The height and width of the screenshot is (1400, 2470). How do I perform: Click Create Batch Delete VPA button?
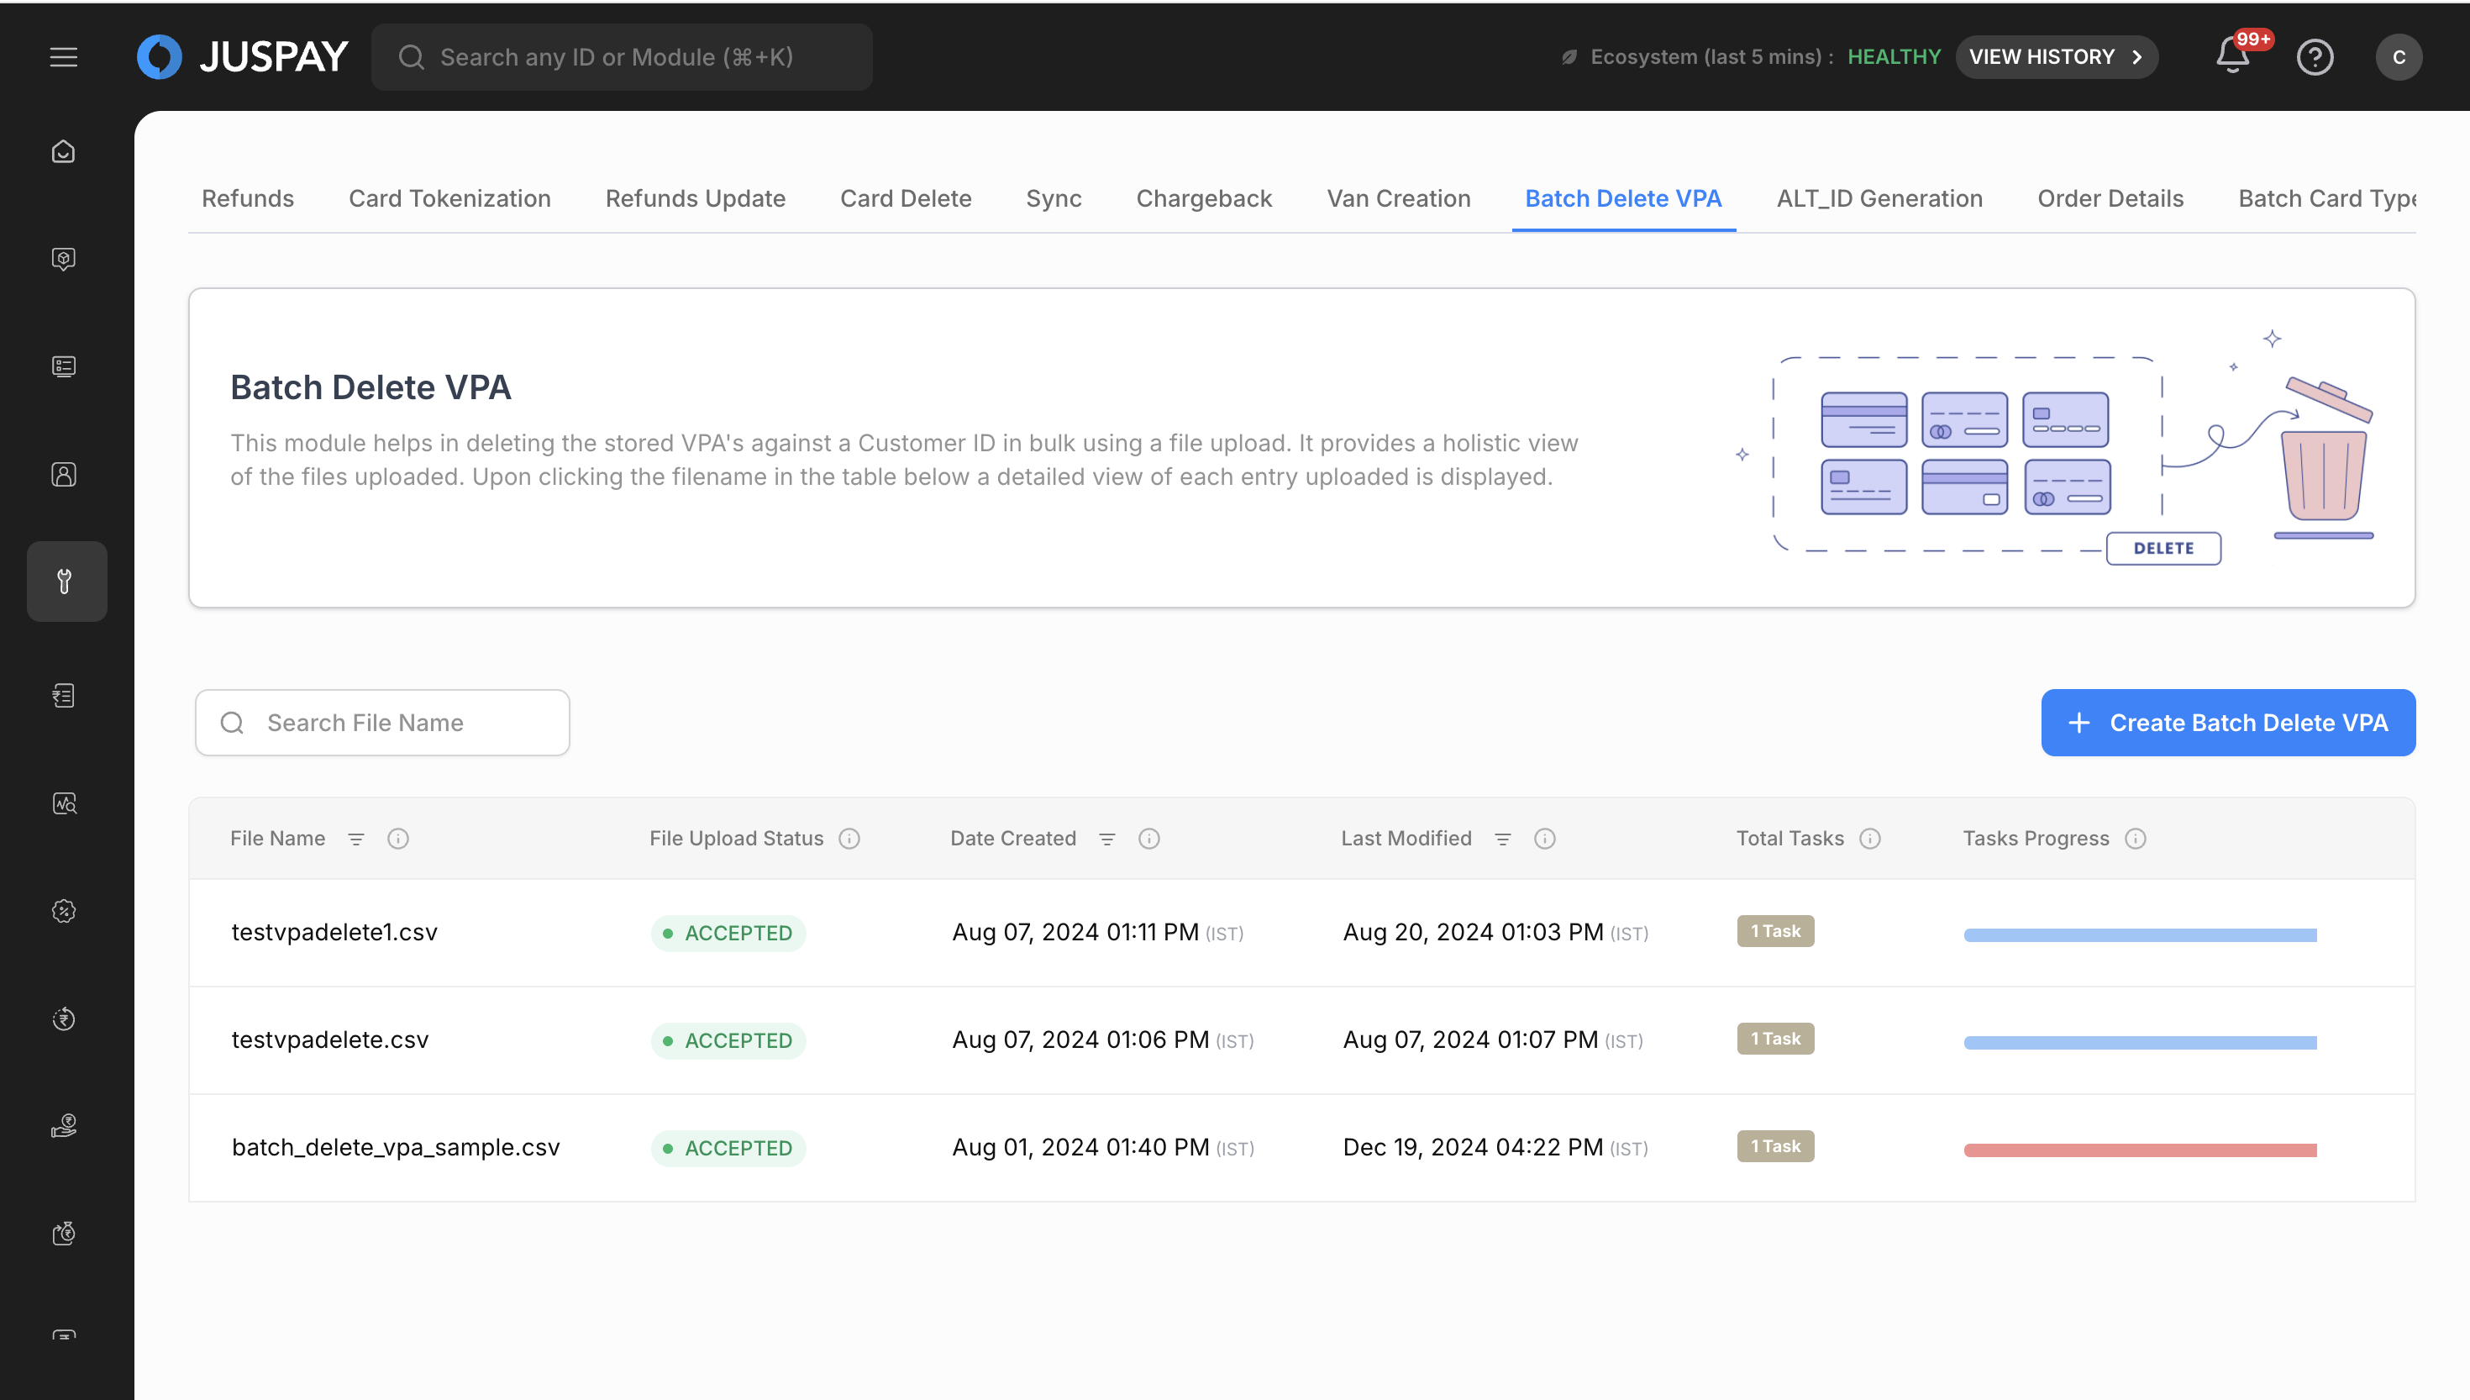(x=2227, y=722)
